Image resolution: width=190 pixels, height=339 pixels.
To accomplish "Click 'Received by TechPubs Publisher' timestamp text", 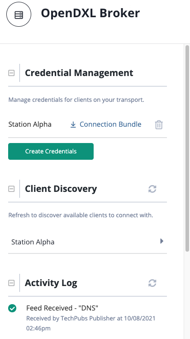I will pyautogui.click(x=91, y=323).
